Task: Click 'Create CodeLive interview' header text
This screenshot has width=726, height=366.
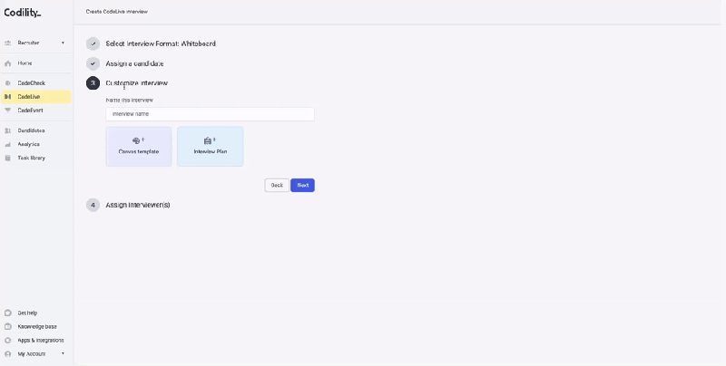Action: [x=117, y=12]
